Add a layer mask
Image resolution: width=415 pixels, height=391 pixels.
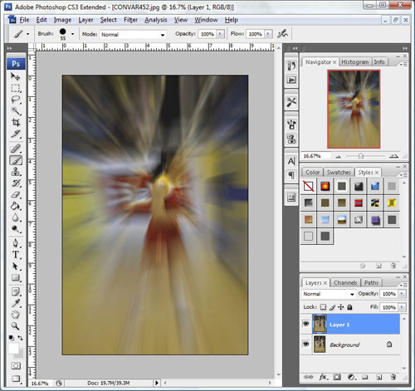tap(337, 377)
